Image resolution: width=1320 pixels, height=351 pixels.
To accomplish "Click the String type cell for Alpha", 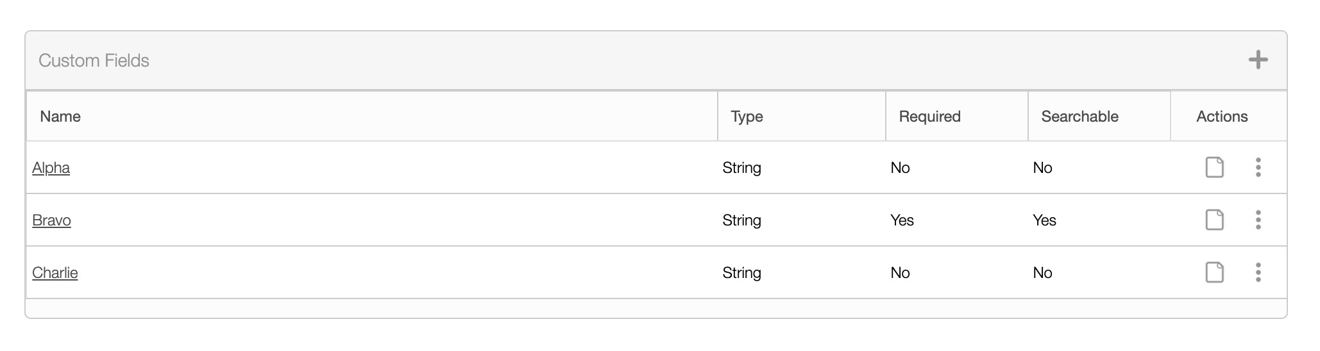I will (x=741, y=168).
